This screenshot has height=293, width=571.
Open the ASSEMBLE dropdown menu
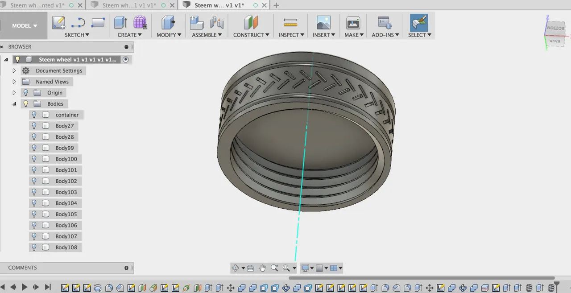(x=207, y=35)
